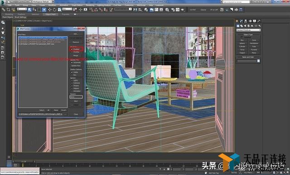Toggle the Visible display option checkbox
290x175 pixels.
72,72
